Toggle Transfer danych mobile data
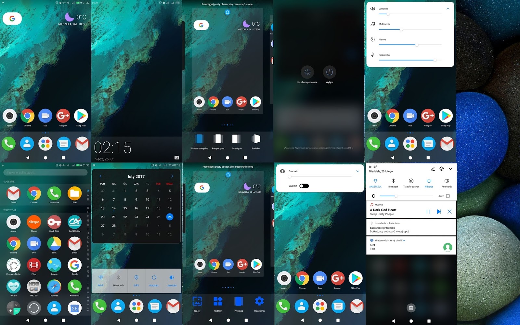520x325 pixels. [x=411, y=183]
